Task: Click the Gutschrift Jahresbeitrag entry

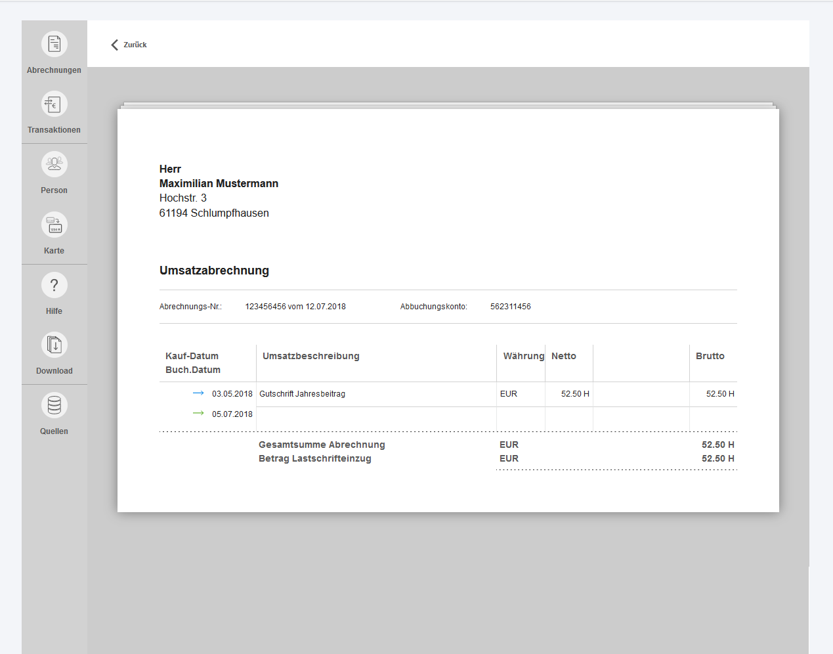Action: [x=303, y=394]
